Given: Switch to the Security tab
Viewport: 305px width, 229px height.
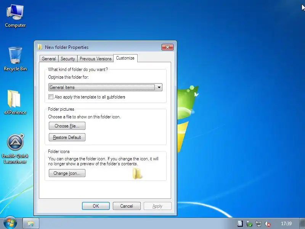Looking at the screenshot, I should 68,59.
